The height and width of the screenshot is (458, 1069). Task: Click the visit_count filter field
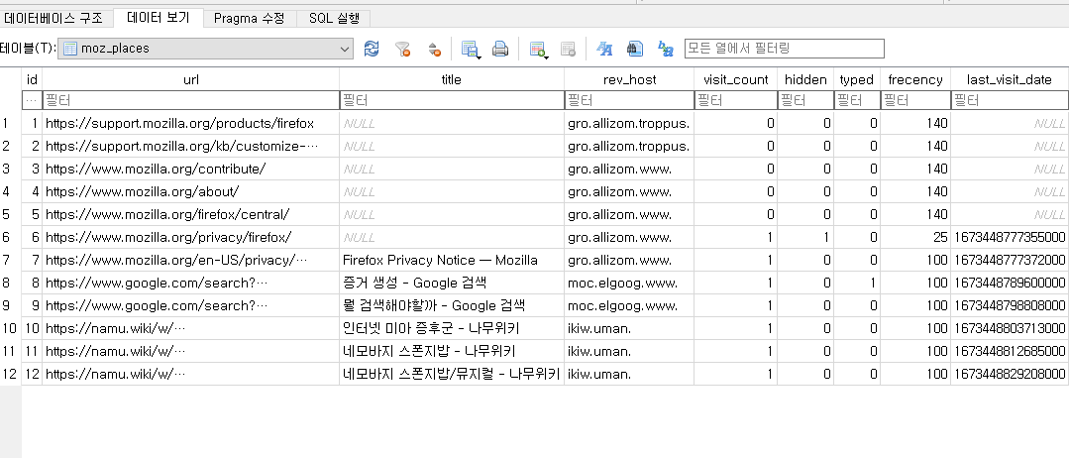[x=736, y=100]
